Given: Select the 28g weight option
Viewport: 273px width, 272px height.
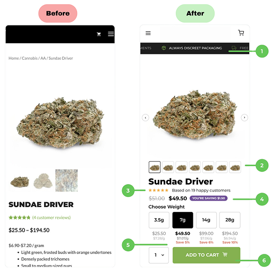Looking at the screenshot, I should coord(230,220).
